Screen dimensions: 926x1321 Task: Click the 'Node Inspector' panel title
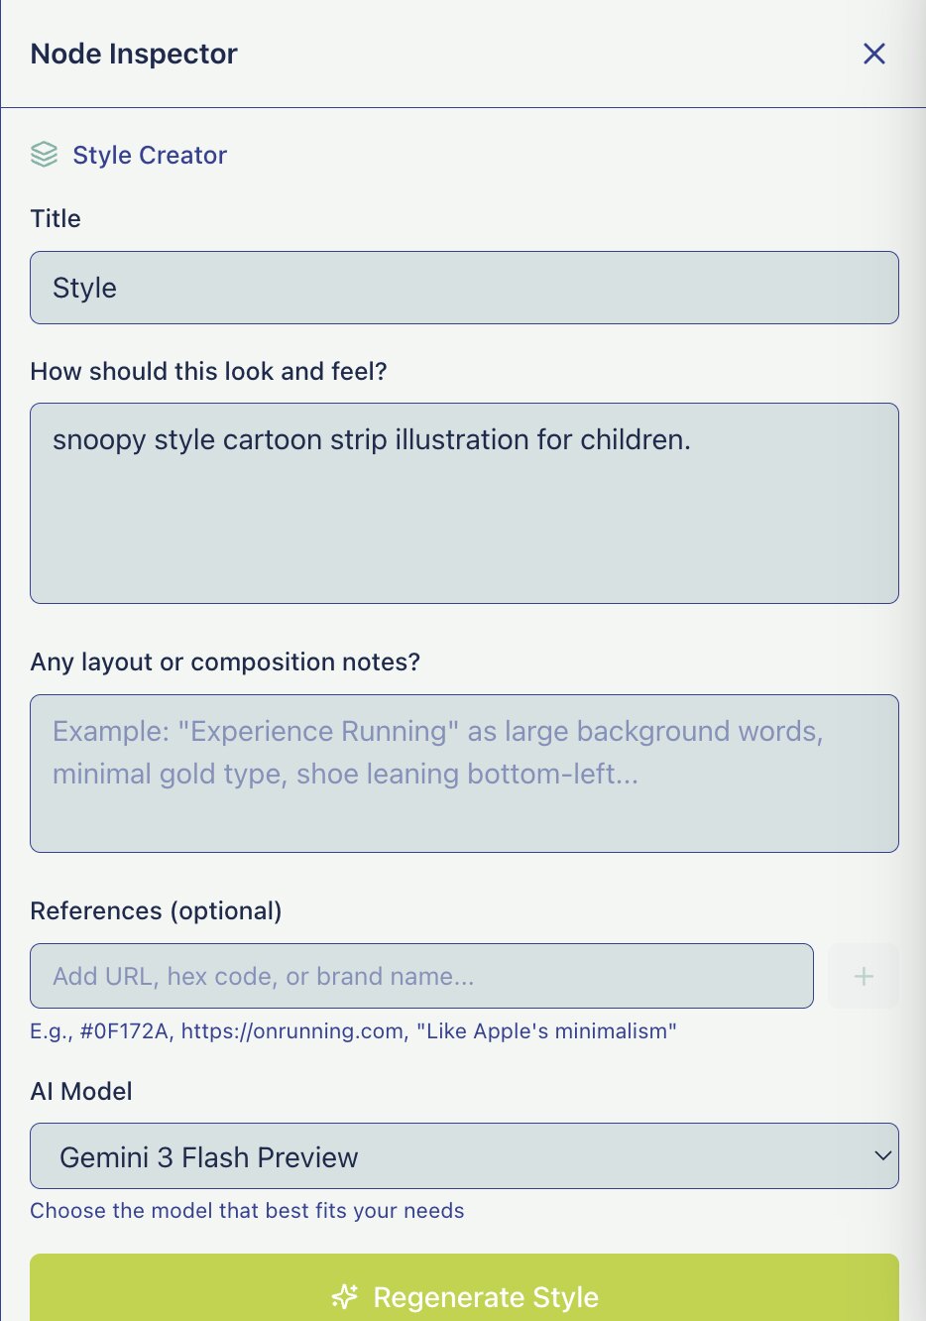(133, 54)
